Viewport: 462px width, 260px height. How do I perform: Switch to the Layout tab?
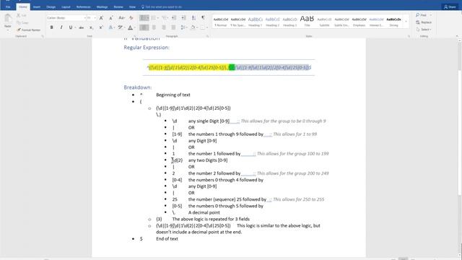coord(66,6)
